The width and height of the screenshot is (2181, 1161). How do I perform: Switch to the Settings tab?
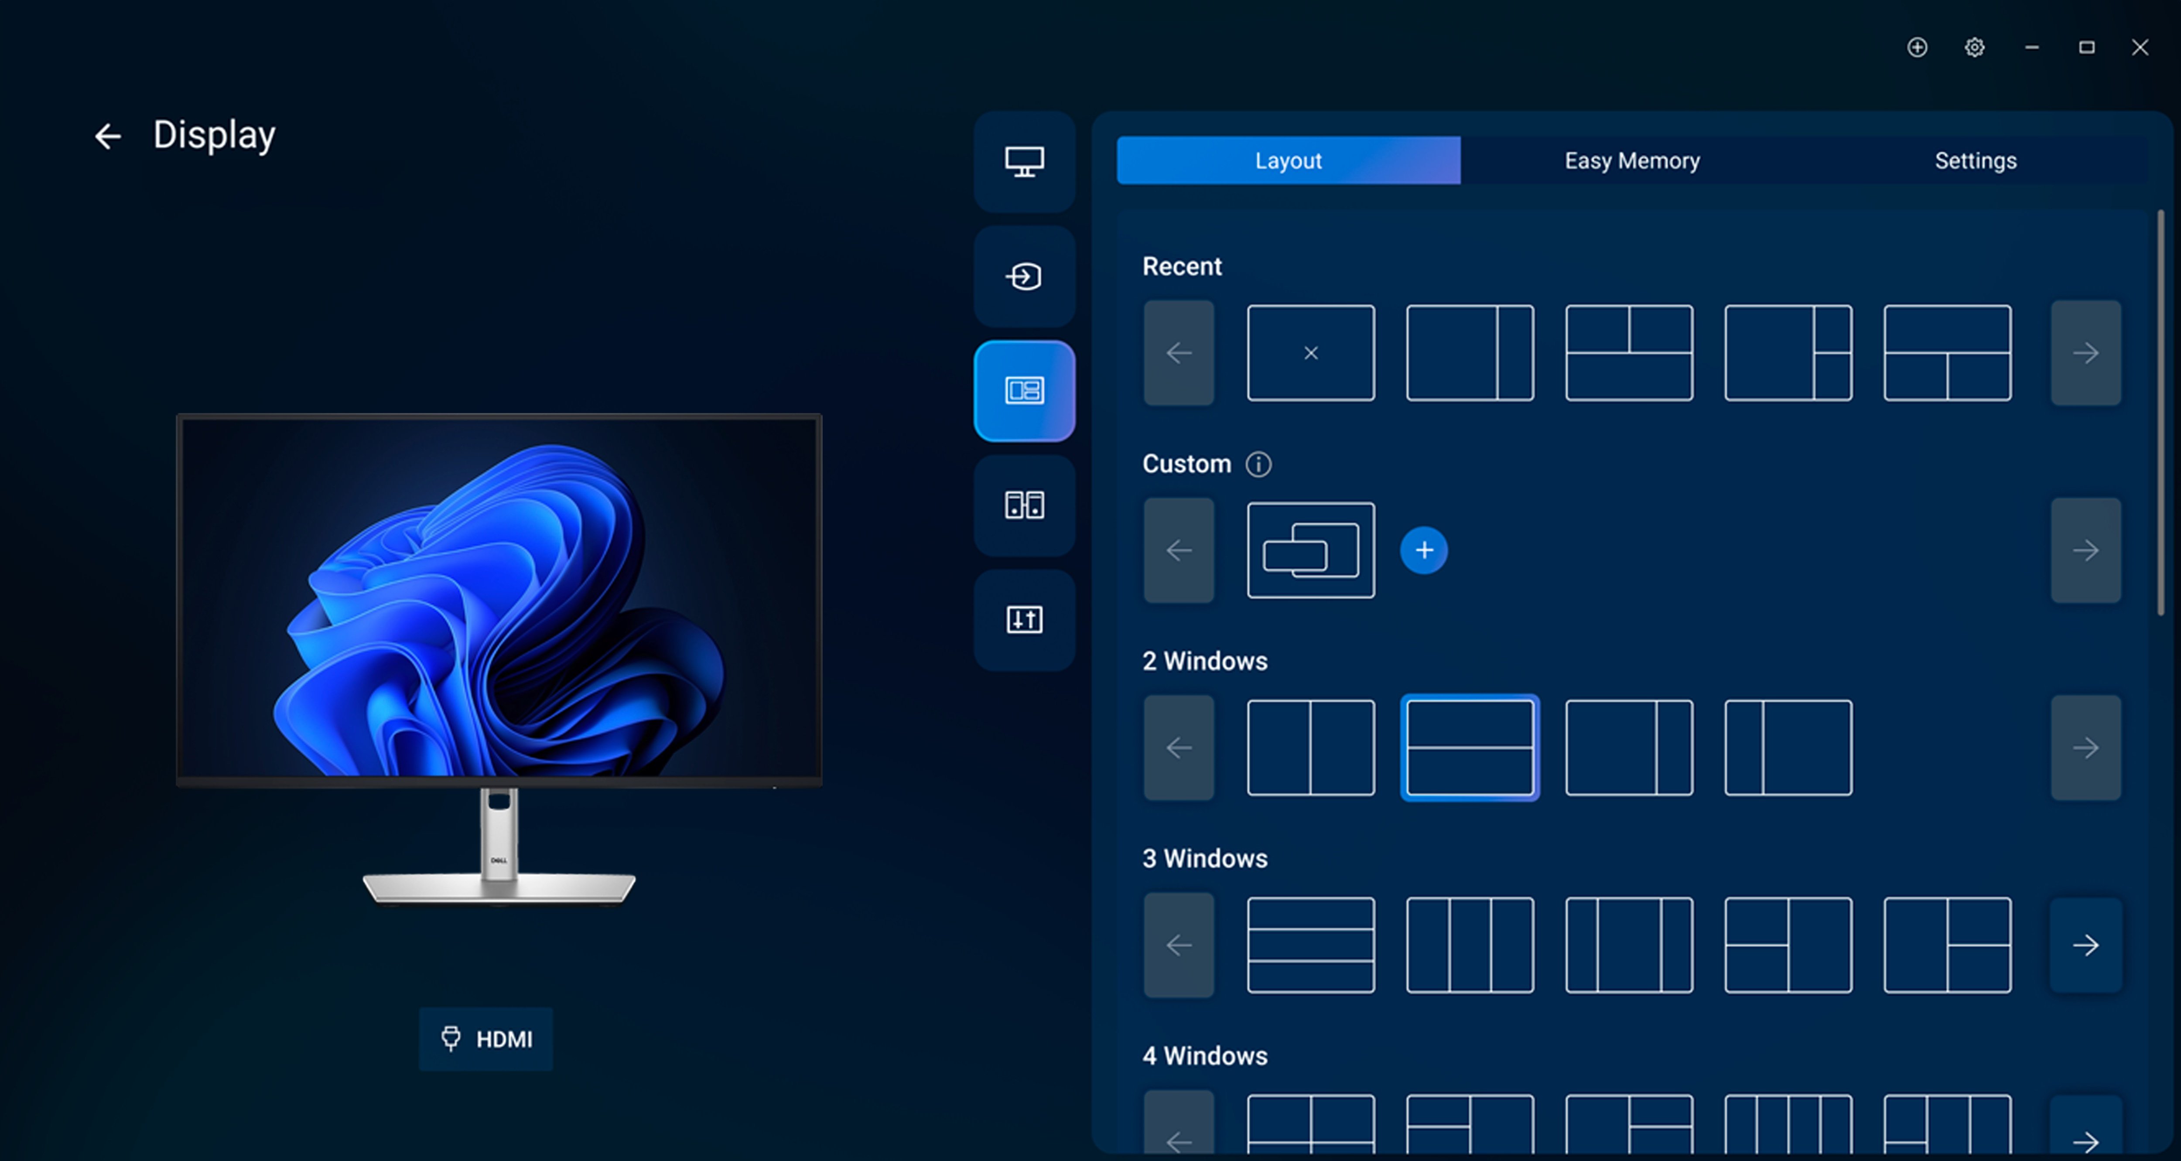coord(1974,161)
